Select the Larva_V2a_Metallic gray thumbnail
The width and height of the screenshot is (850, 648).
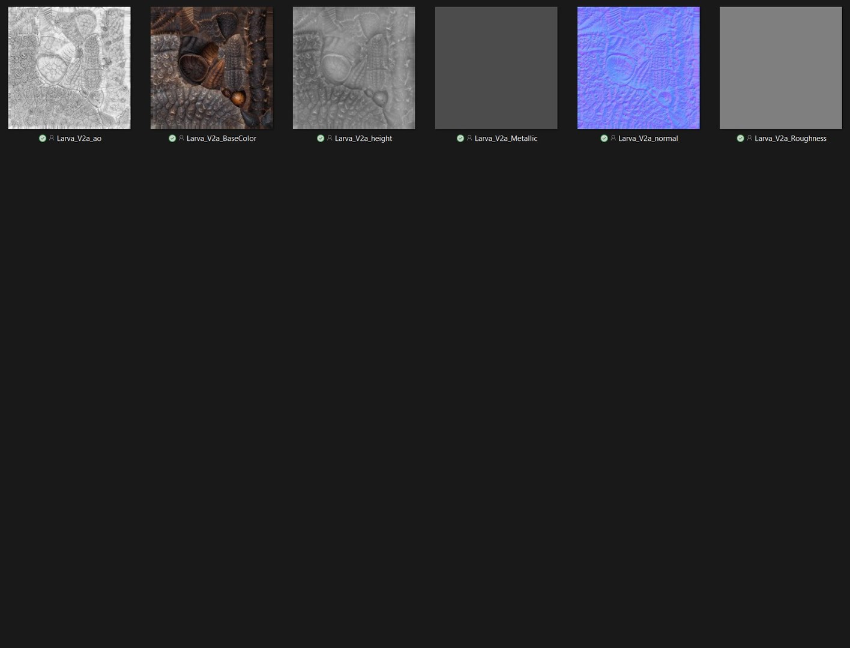(496, 68)
